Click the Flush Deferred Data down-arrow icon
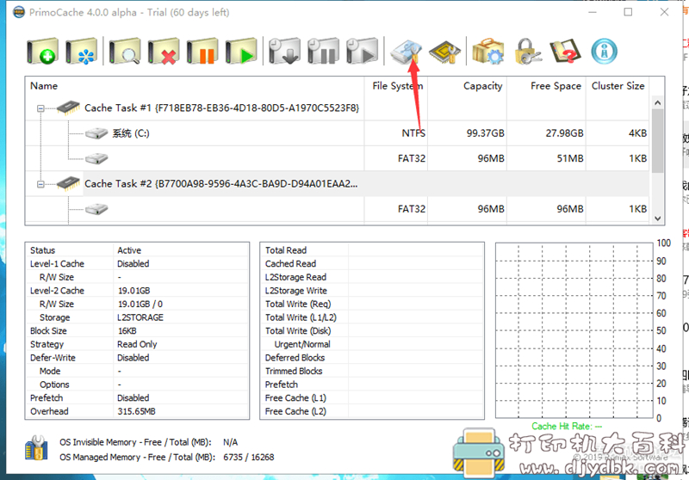Viewport: 689px width, 480px height. [x=284, y=51]
